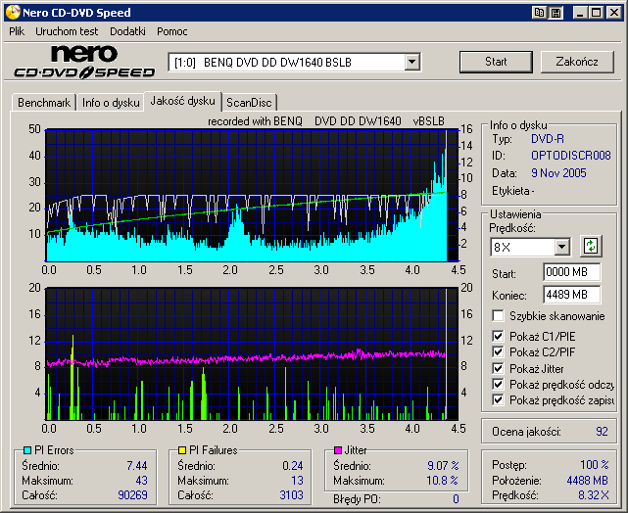Click the Start button
The height and width of the screenshot is (513, 628).
(496, 62)
